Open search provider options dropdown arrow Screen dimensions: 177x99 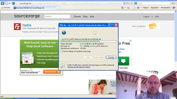pyautogui.click(x=175, y=3)
